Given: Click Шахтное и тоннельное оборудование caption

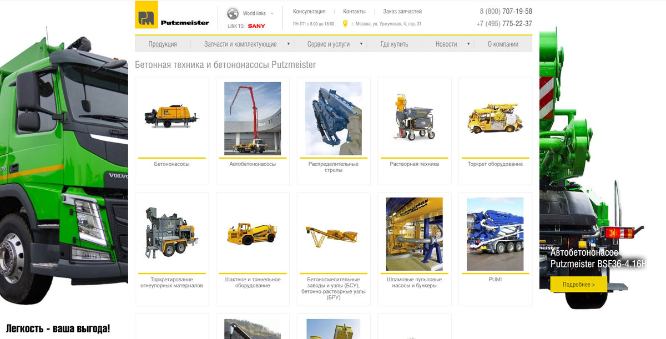Looking at the screenshot, I should (253, 282).
